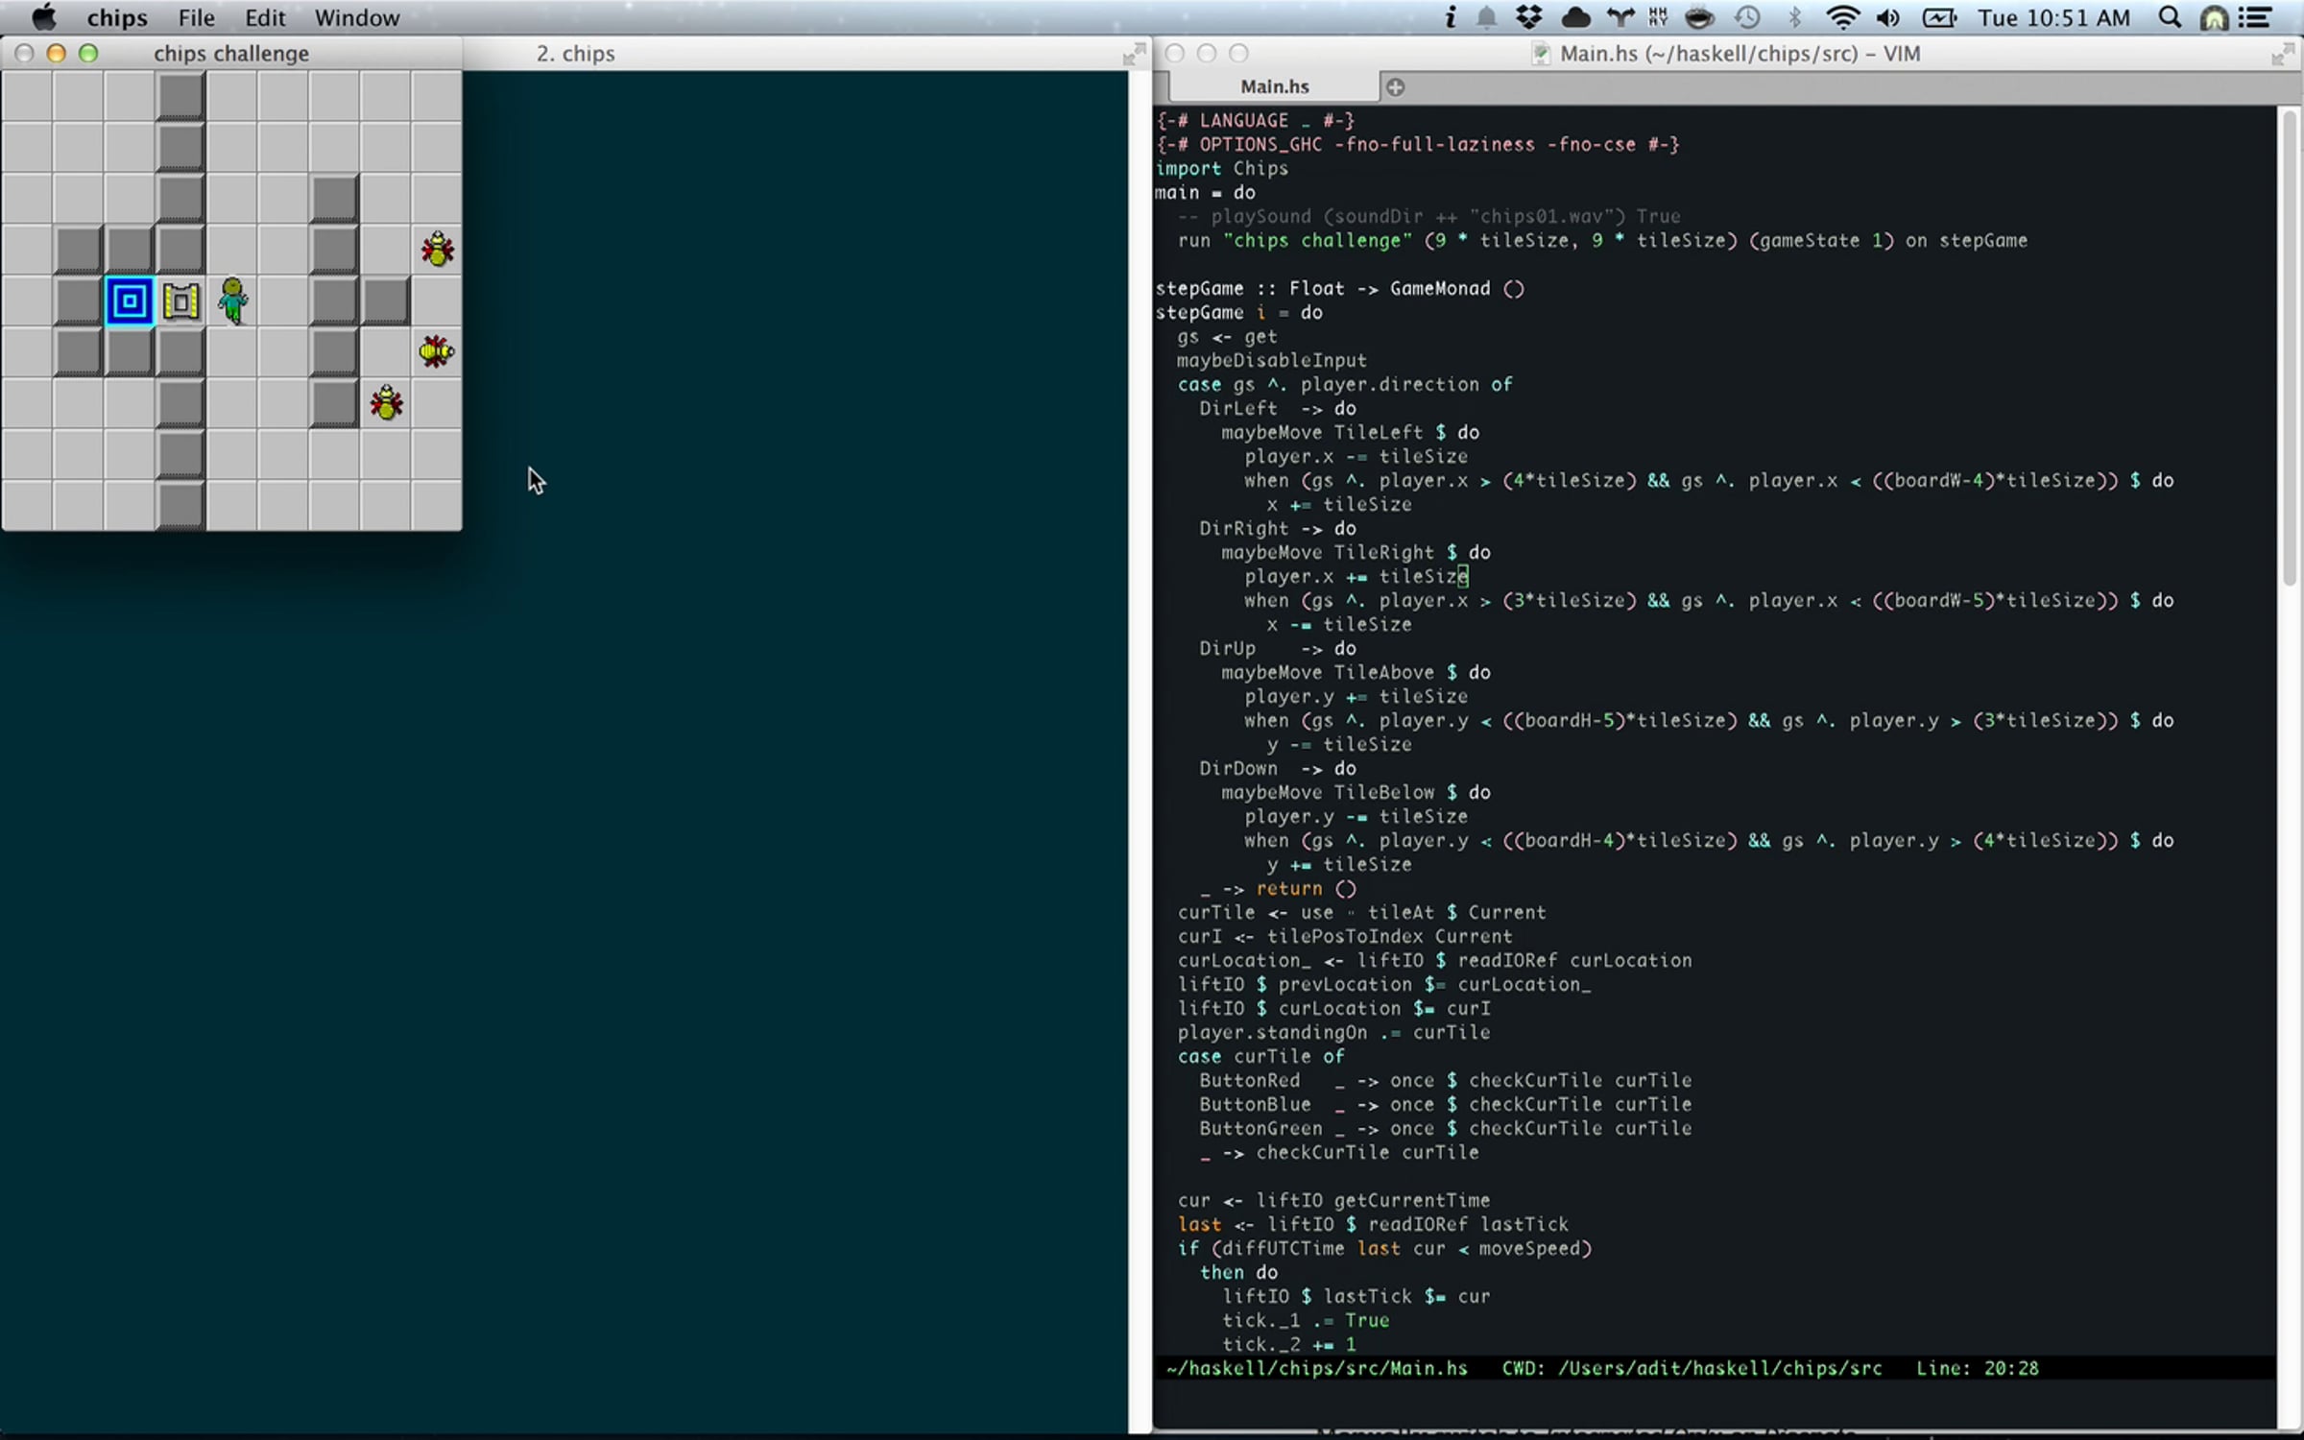Click the 'player.standingOn .= curTile' line
2304x1440 pixels.
pos(1334,1032)
